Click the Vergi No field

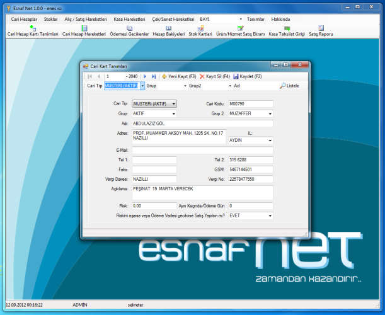(251, 179)
